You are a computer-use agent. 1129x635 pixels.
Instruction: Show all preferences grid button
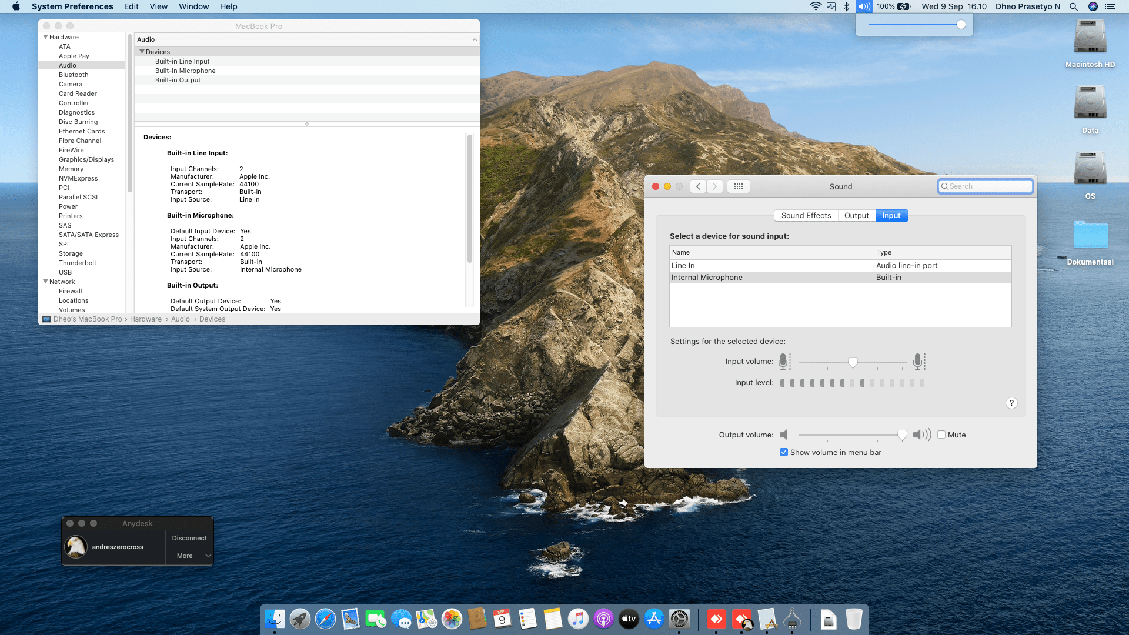coord(739,186)
